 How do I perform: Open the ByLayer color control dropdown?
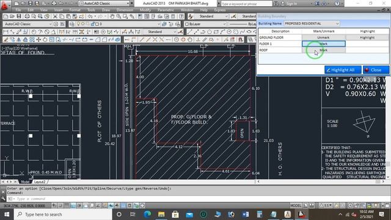point(224,24)
